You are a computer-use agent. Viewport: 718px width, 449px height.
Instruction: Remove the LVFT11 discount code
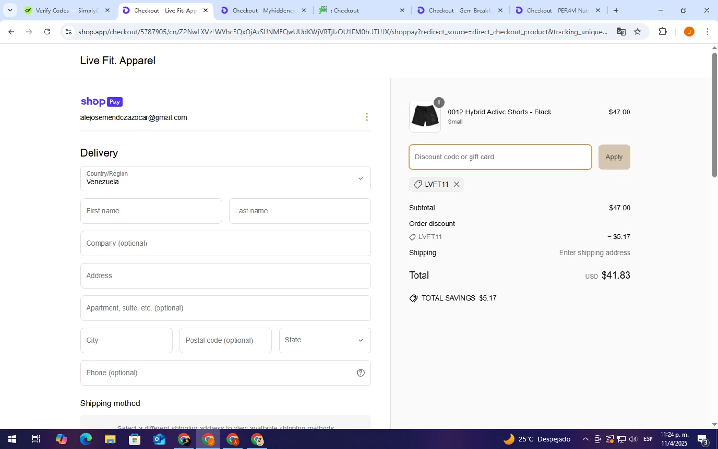tap(456, 184)
